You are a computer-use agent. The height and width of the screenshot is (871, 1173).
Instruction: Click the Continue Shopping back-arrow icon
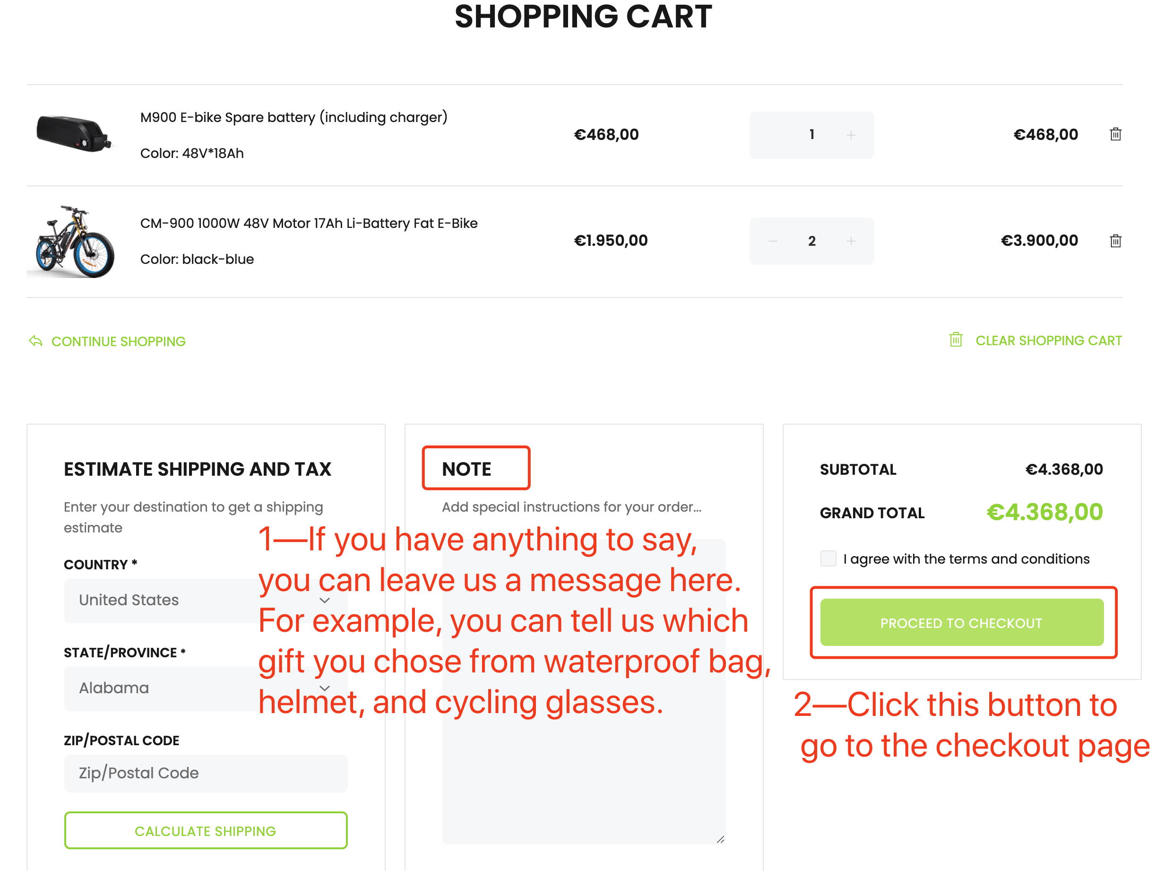click(35, 341)
